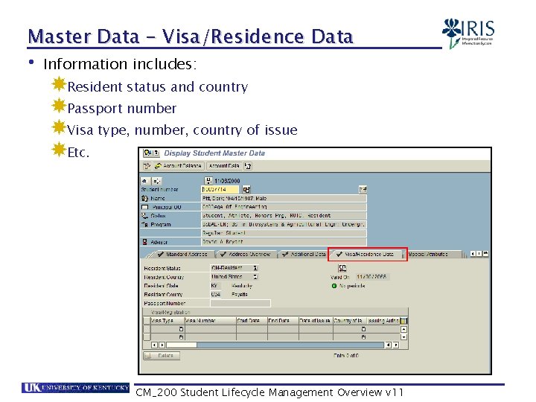The width and height of the screenshot is (536, 402).
Task: Select the College Of Engineering field
Action: (x=284, y=207)
